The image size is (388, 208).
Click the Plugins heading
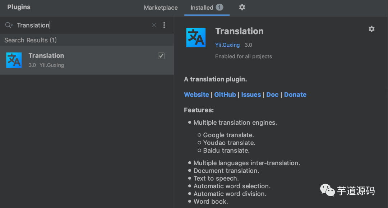tap(19, 7)
